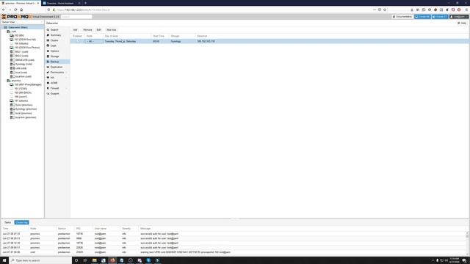470x264 pixels.
Task: Open the Documentation link
Action: pos(402,17)
